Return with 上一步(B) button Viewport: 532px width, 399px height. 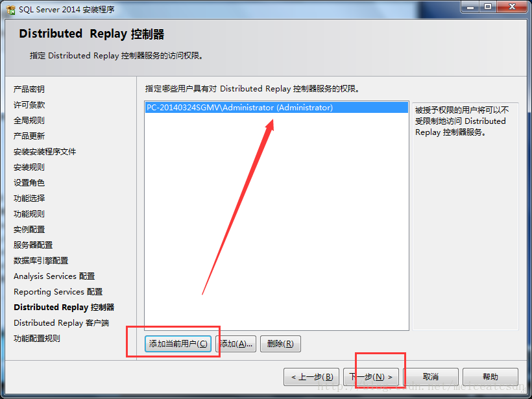pos(311,377)
